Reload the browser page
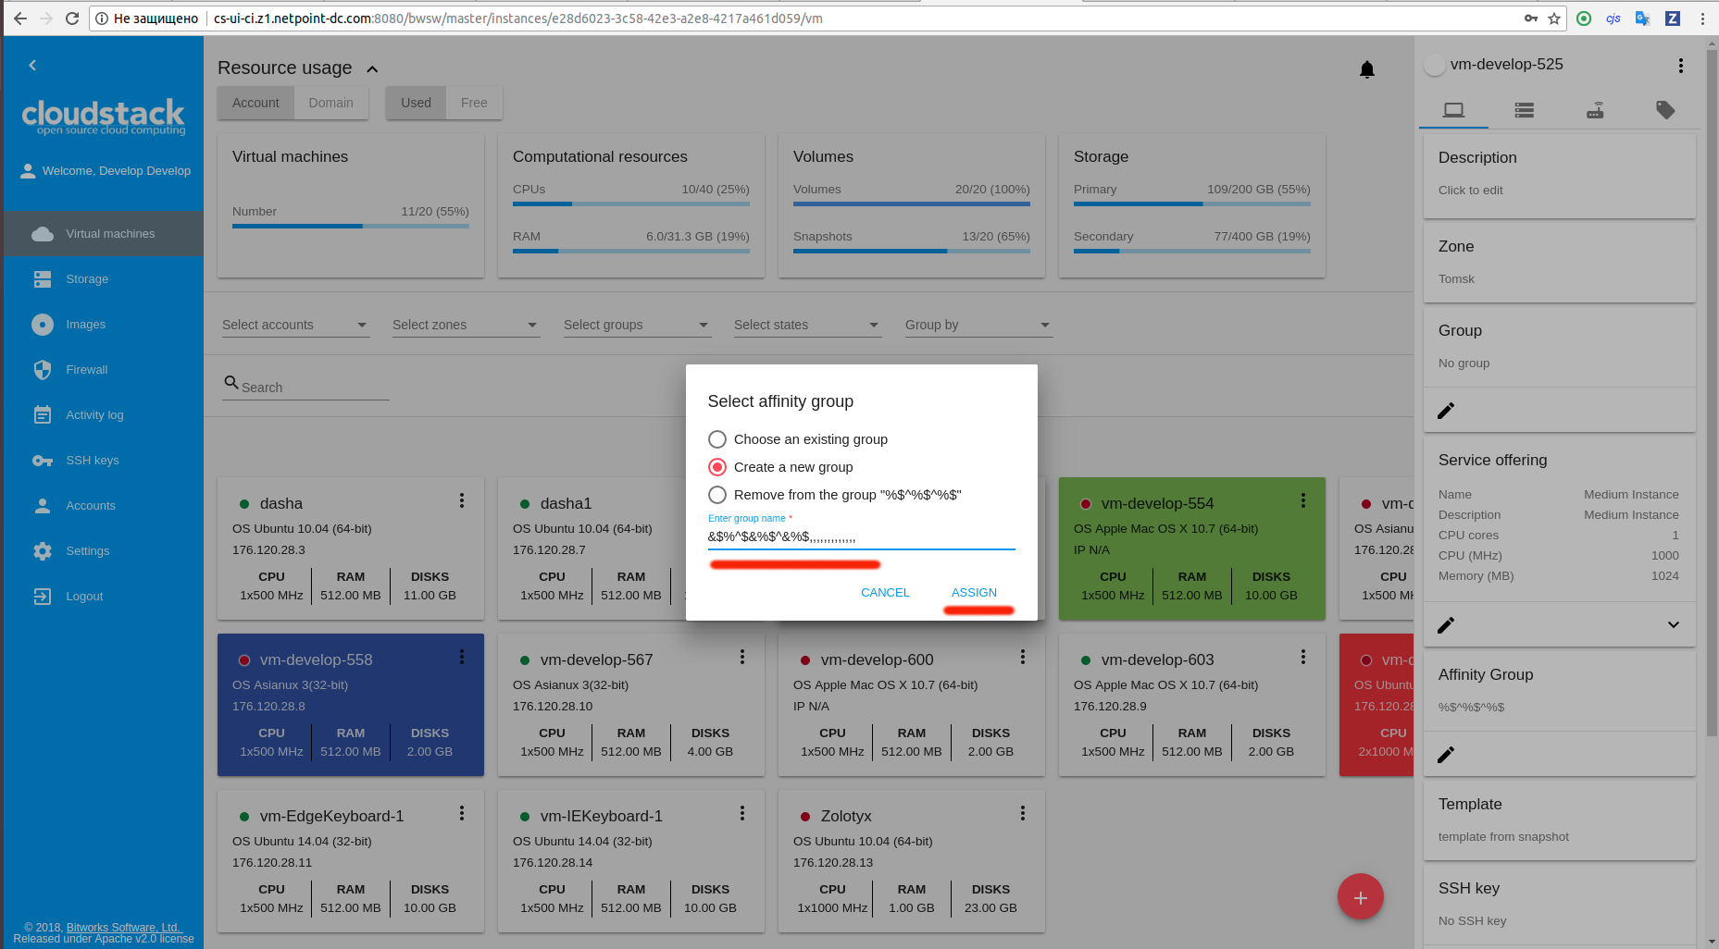This screenshot has width=1719, height=949. 72,18
